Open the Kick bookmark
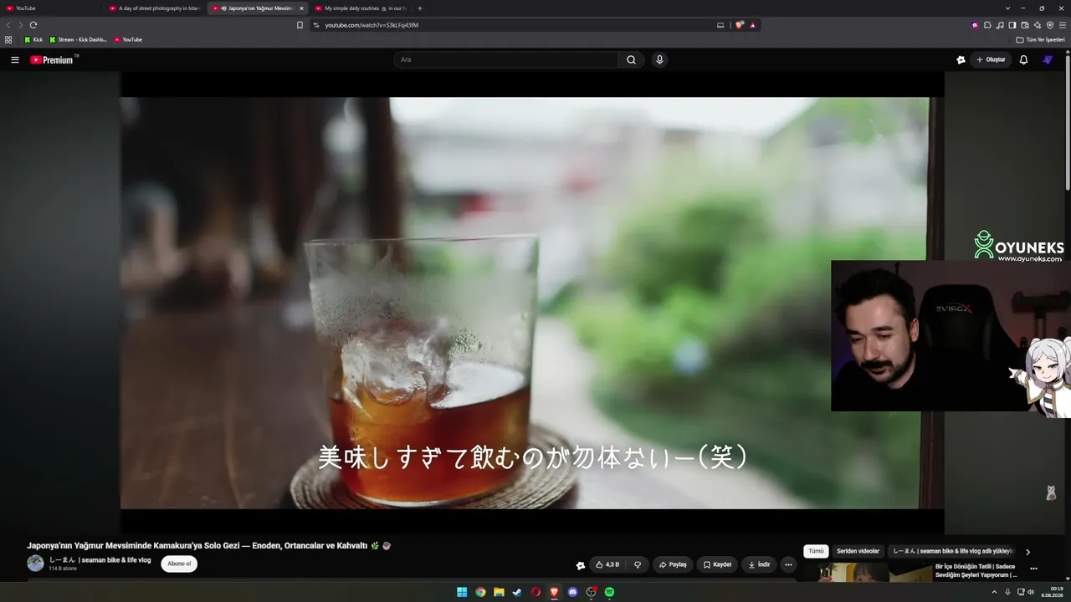Screen dimensions: 1071x602 [x=33, y=39]
